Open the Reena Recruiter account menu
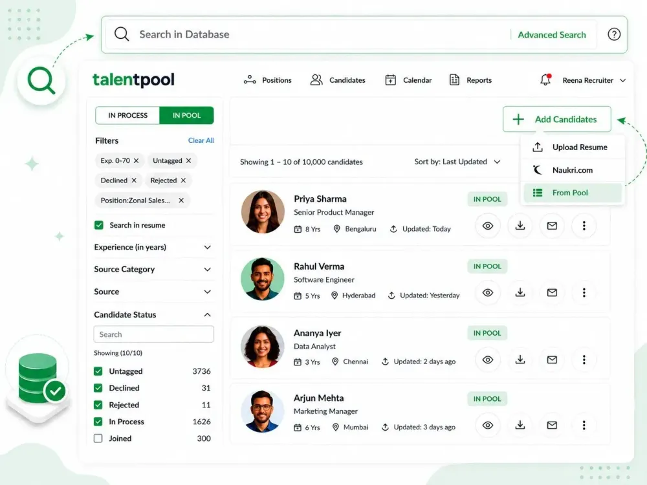Image resolution: width=647 pixels, height=485 pixels. 594,80
